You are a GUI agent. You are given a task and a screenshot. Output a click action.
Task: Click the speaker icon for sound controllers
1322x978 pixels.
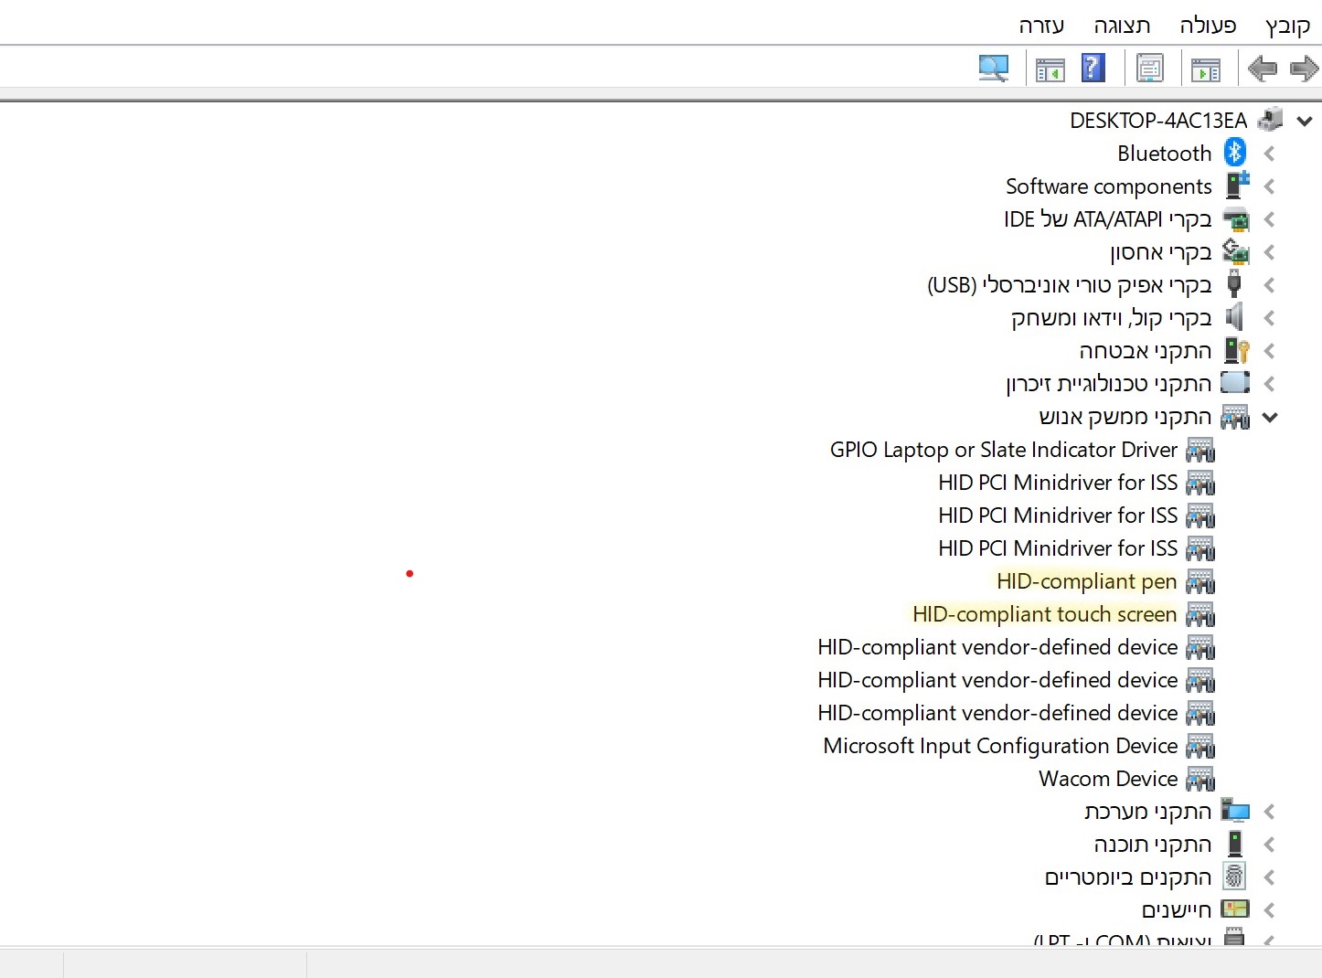click(x=1235, y=317)
